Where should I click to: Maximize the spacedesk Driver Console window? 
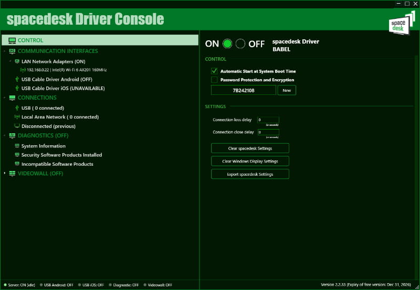tap(407, 4)
